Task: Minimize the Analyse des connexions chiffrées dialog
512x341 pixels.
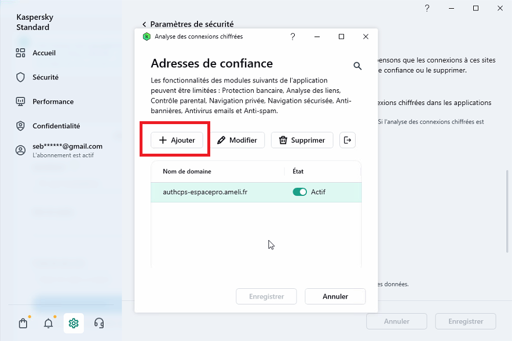Action: (x=317, y=37)
